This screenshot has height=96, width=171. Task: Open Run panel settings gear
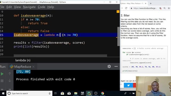pyautogui.click(x=109, y=66)
